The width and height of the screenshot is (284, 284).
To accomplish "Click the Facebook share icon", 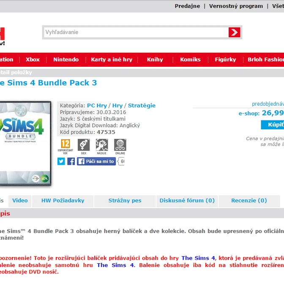I will click(71, 161).
